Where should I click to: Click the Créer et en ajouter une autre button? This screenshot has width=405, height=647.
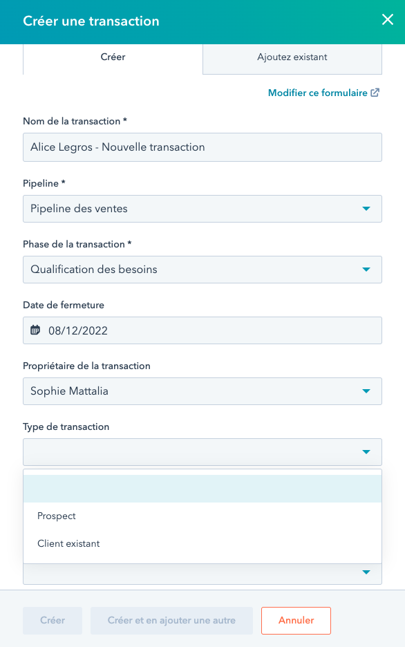[x=171, y=620]
